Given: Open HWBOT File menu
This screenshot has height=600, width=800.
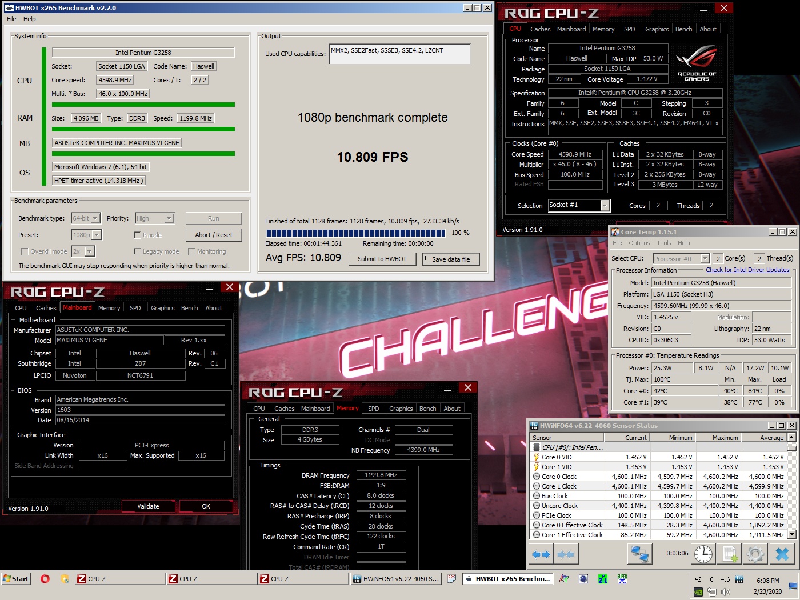Looking at the screenshot, I should [x=11, y=19].
